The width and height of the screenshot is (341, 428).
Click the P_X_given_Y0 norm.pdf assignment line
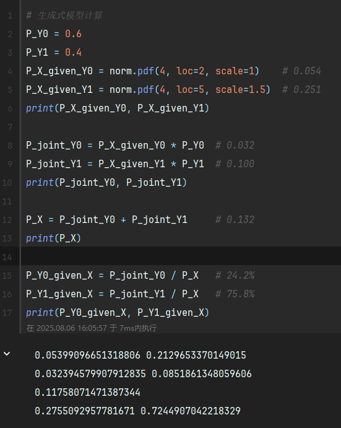coord(143,71)
